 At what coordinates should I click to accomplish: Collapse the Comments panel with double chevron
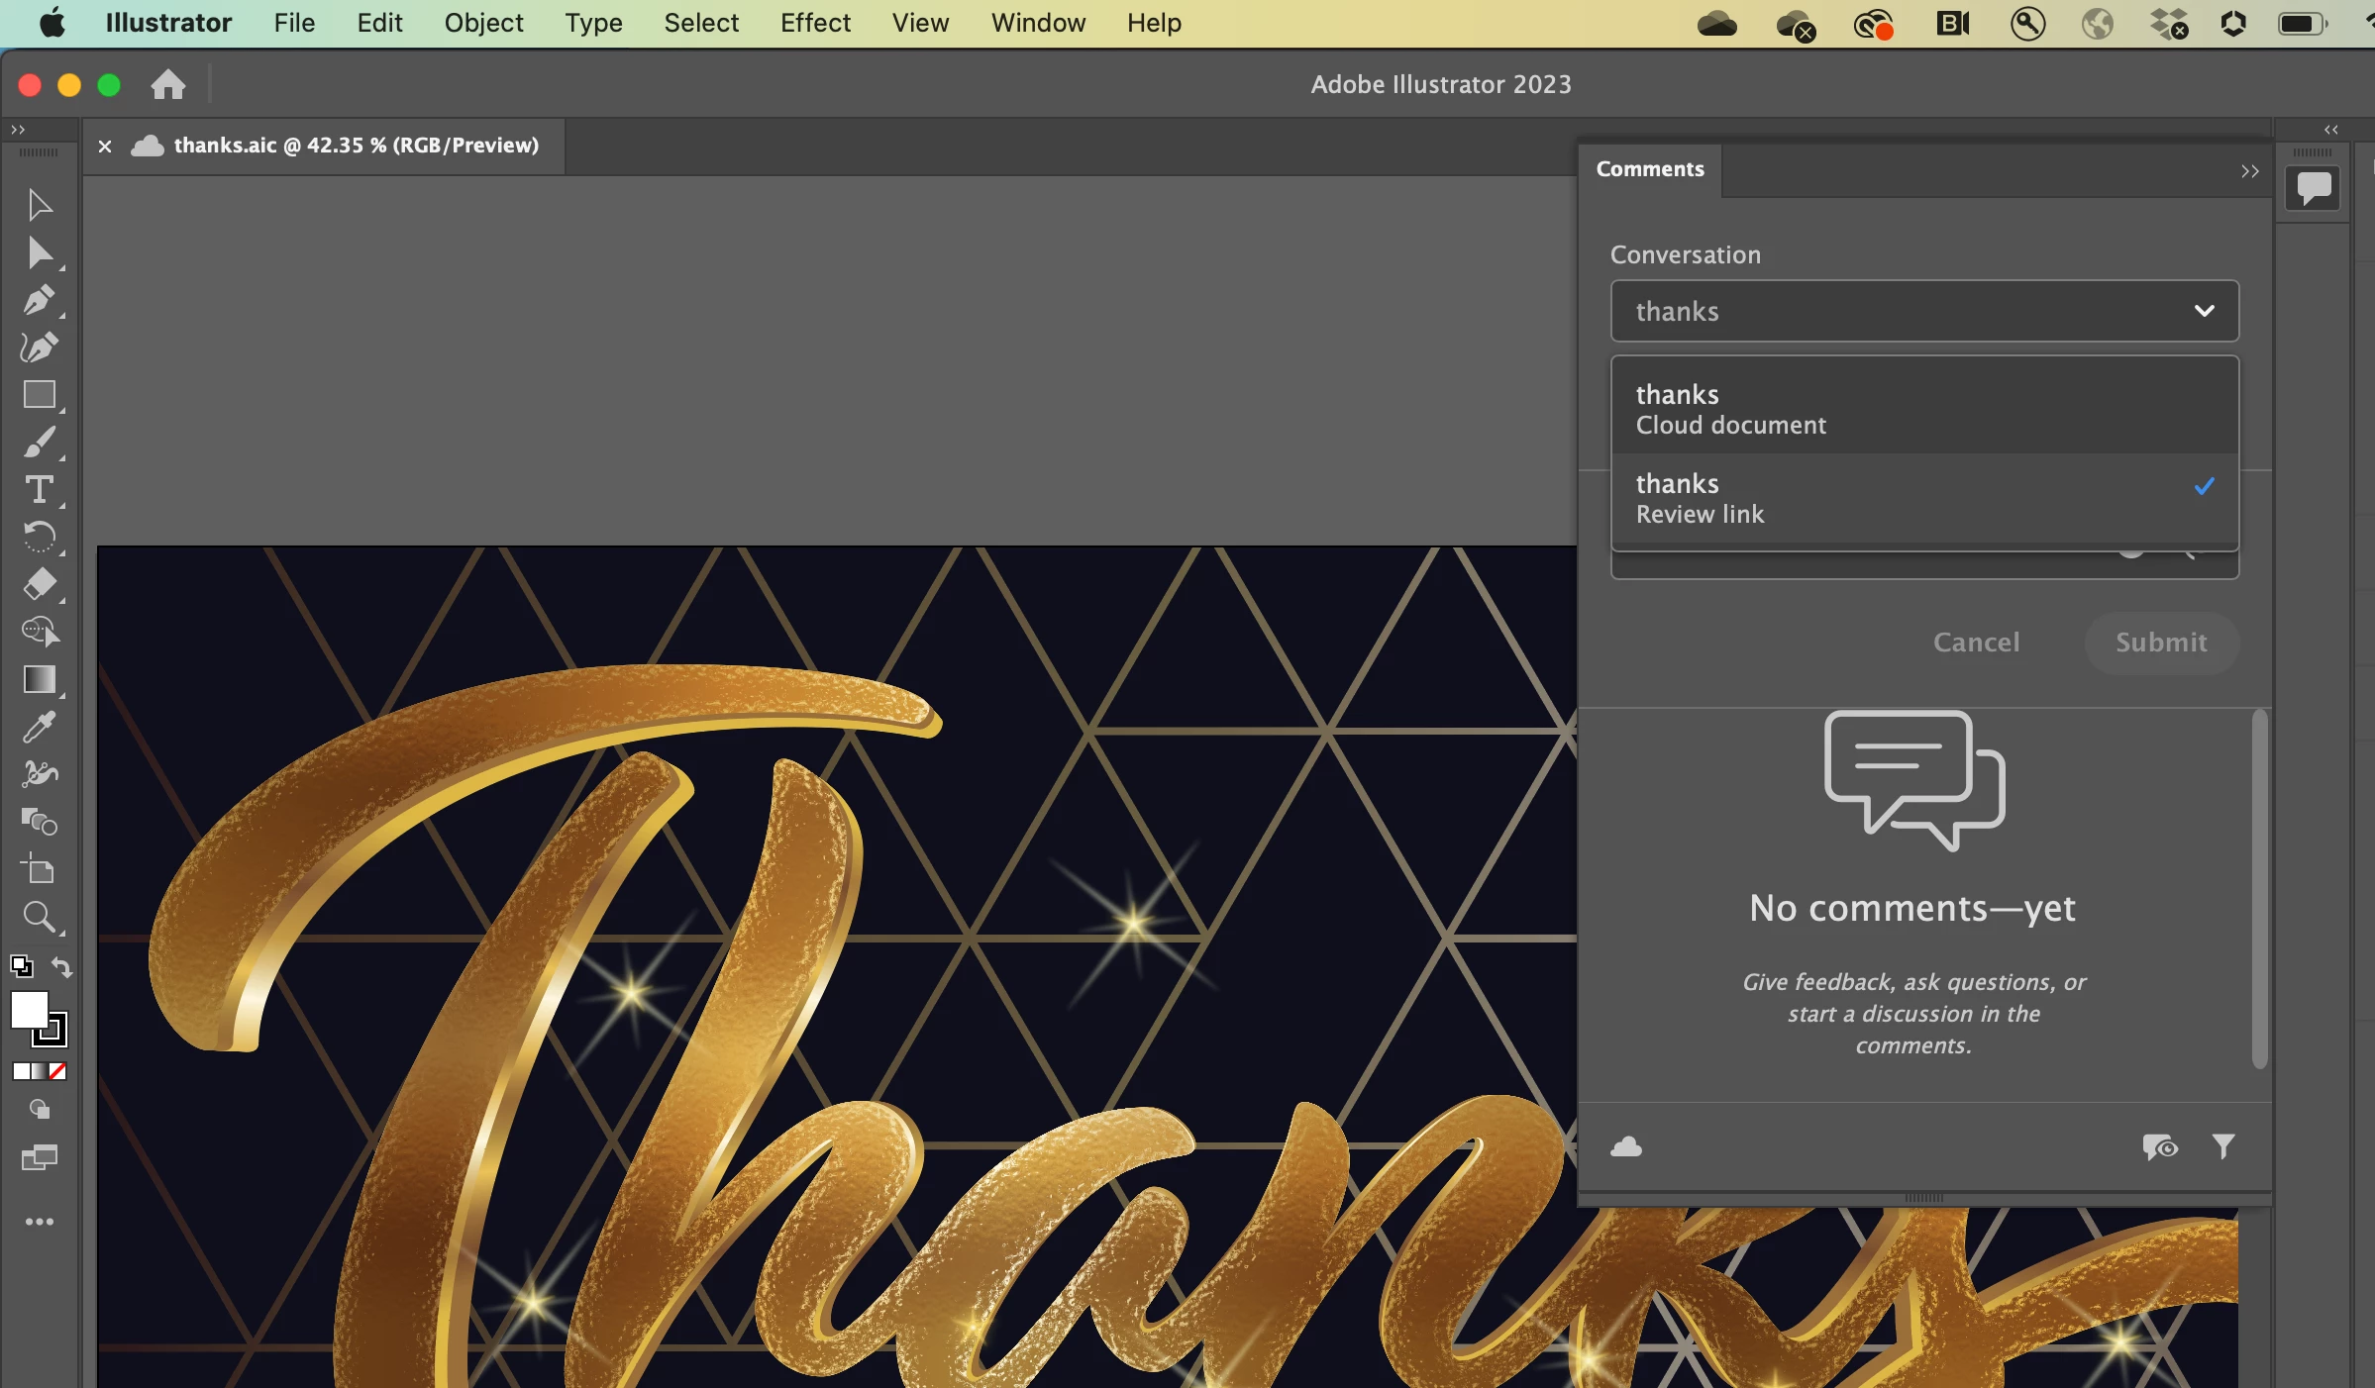[2249, 171]
